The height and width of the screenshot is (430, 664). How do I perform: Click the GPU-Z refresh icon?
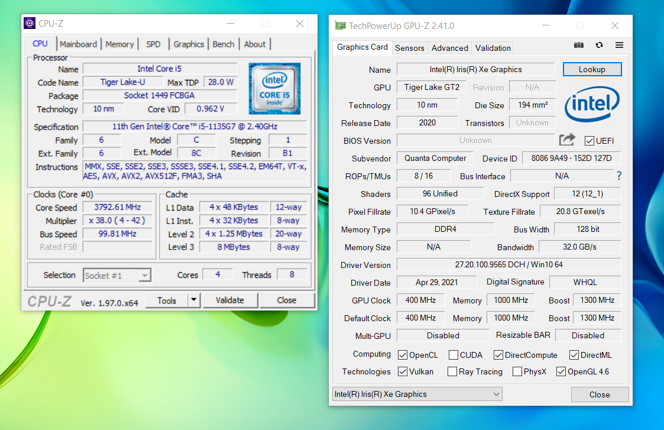click(599, 46)
